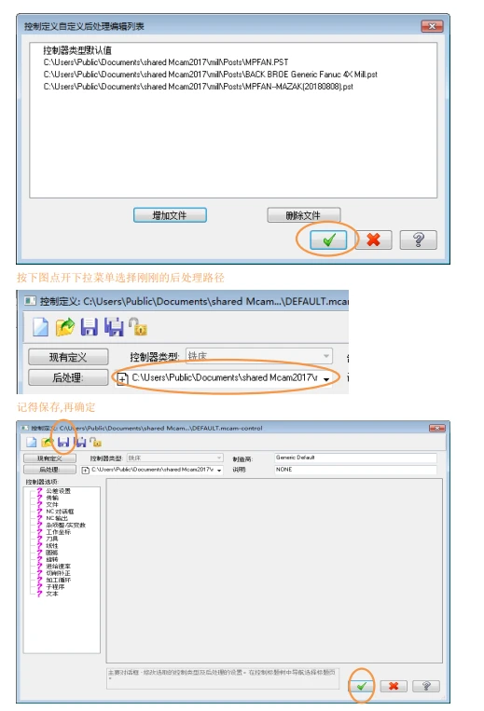Click the padlock icon in the middle cropped toolbar
The height and width of the screenshot is (711, 484).
(x=138, y=326)
